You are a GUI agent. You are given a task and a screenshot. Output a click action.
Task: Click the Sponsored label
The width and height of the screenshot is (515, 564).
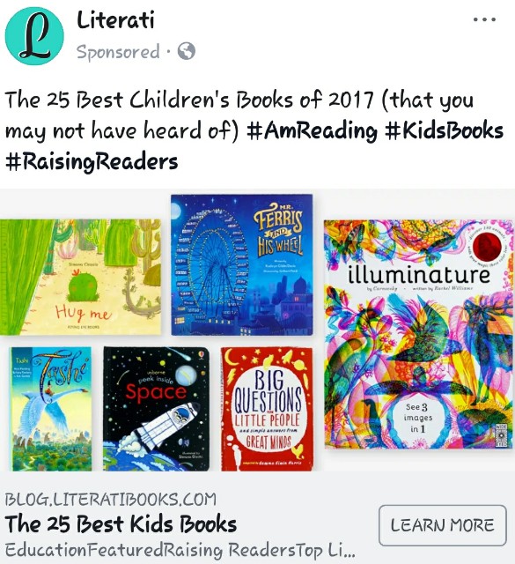[x=118, y=52]
